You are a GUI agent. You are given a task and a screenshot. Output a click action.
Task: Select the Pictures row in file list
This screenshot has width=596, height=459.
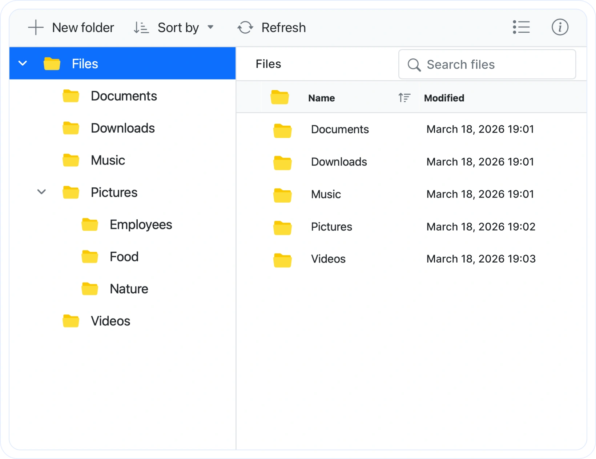411,227
